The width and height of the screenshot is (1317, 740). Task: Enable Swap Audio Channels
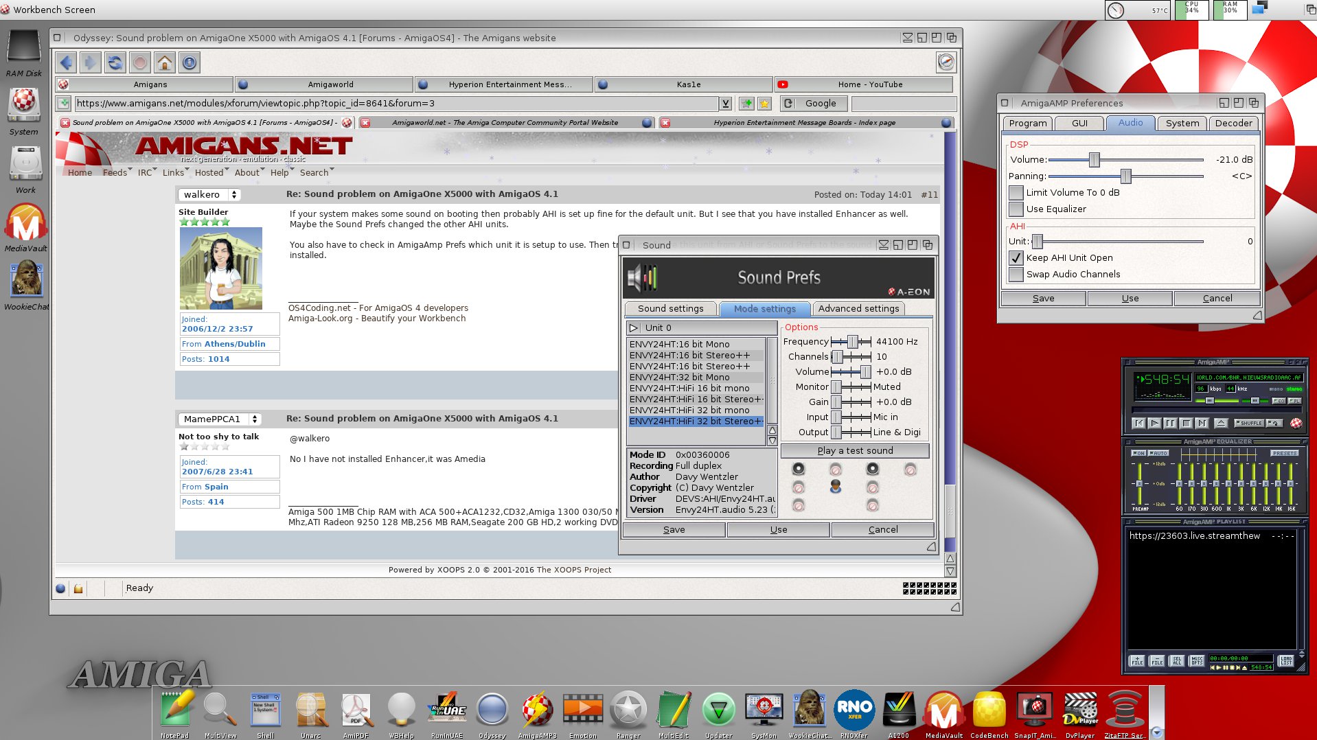(x=1016, y=275)
